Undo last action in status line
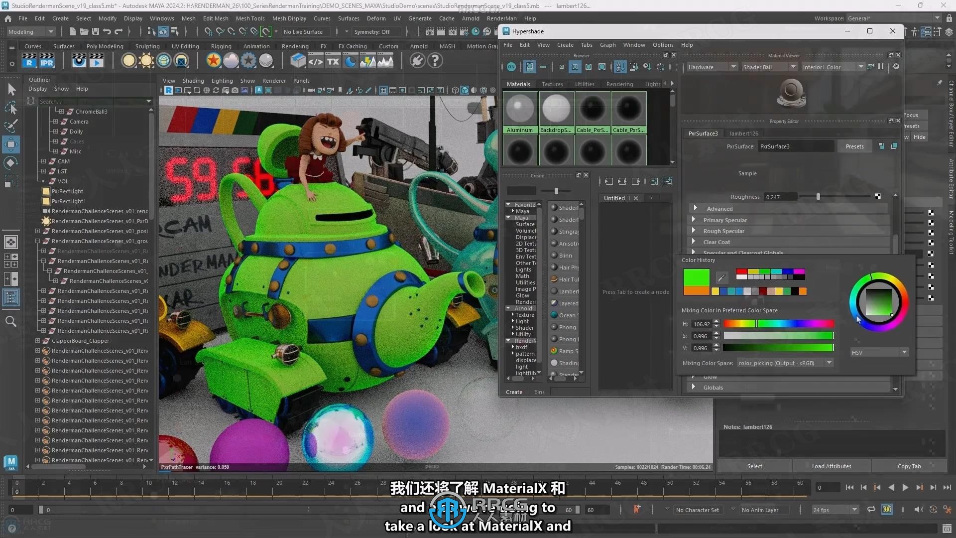Viewport: 956px width, 538px height. tap(107, 31)
